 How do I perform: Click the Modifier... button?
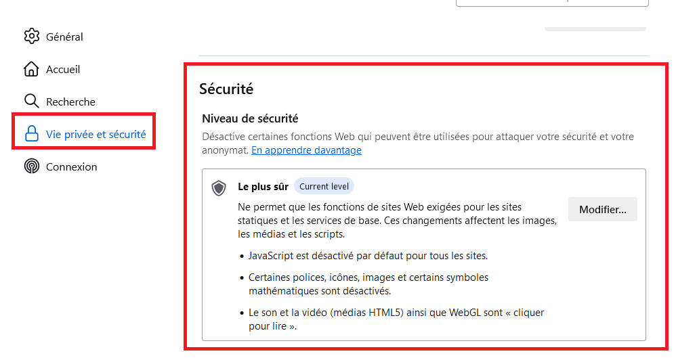point(602,210)
